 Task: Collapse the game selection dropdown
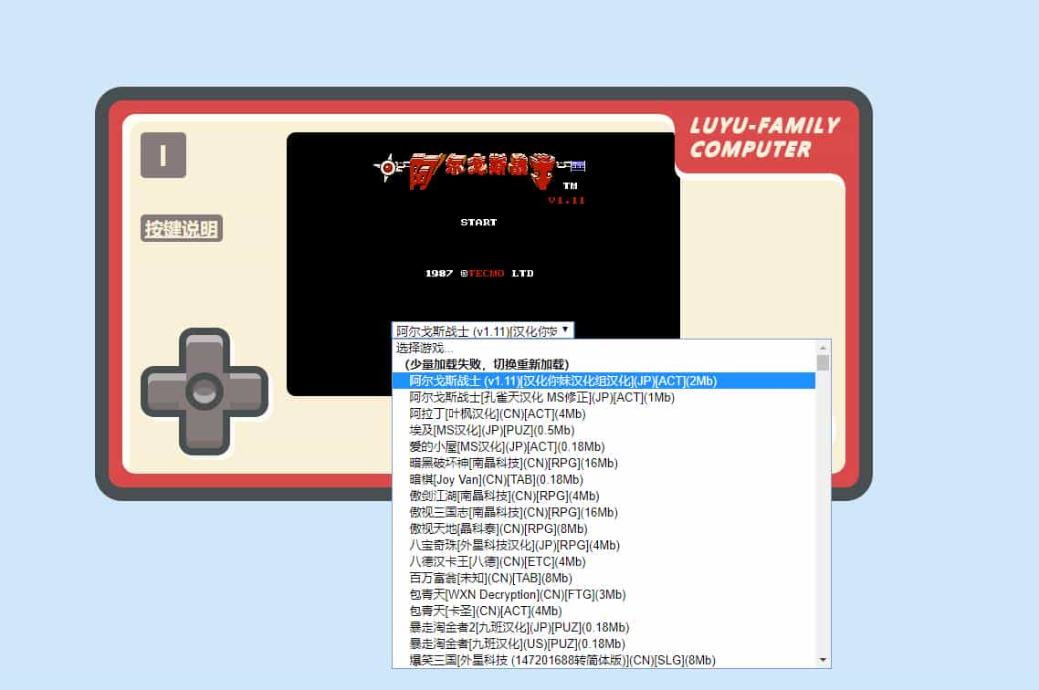point(482,330)
